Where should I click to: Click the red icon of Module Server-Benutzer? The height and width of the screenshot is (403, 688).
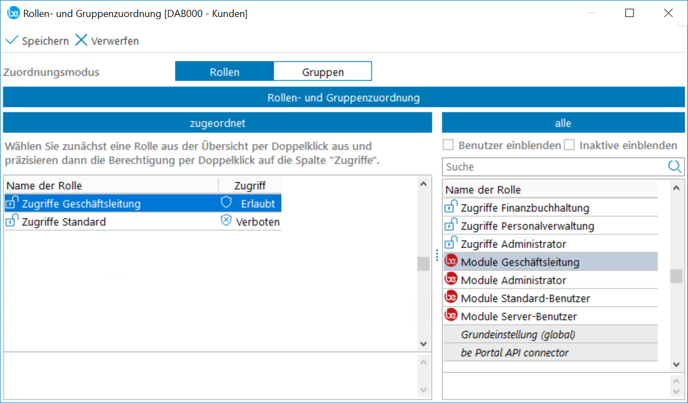[x=451, y=315]
